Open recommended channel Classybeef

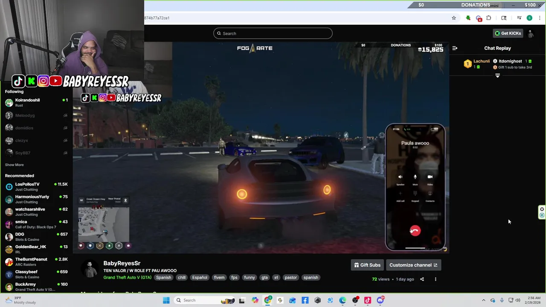[x=36, y=274]
